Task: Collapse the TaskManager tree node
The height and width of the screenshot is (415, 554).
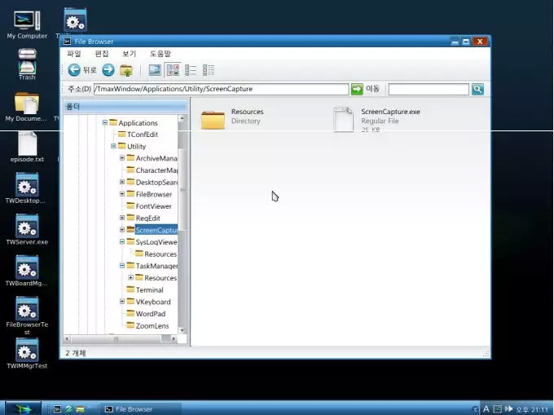Action: pos(122,266)
